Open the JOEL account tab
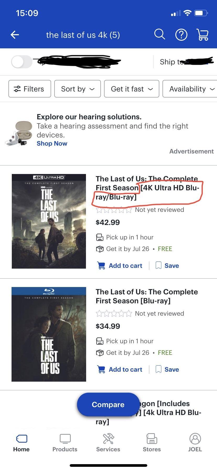 (195, 443)
